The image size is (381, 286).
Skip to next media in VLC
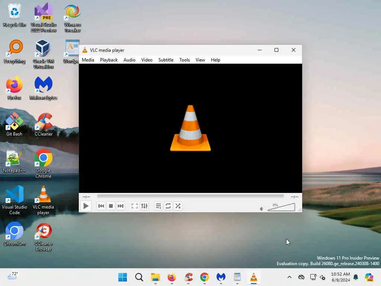[121, 206]
